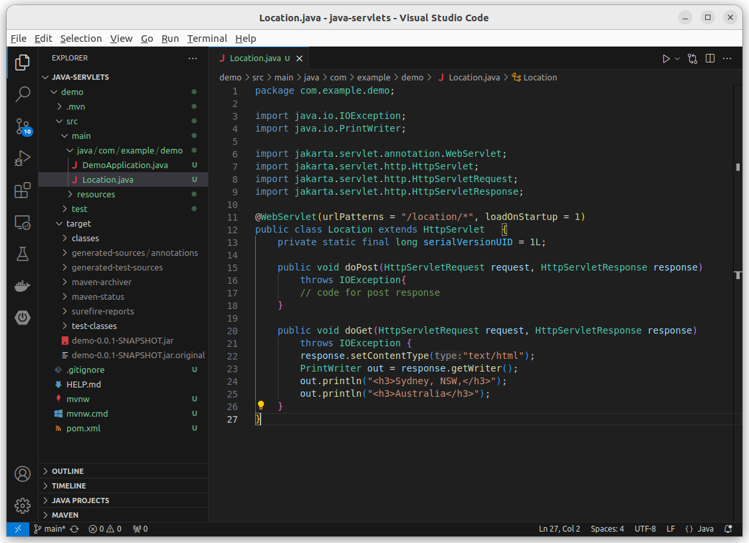This screenshot has width=749, height=543.
Task: Open DemoApplication.java in explorer
Action: click(123, 165)
